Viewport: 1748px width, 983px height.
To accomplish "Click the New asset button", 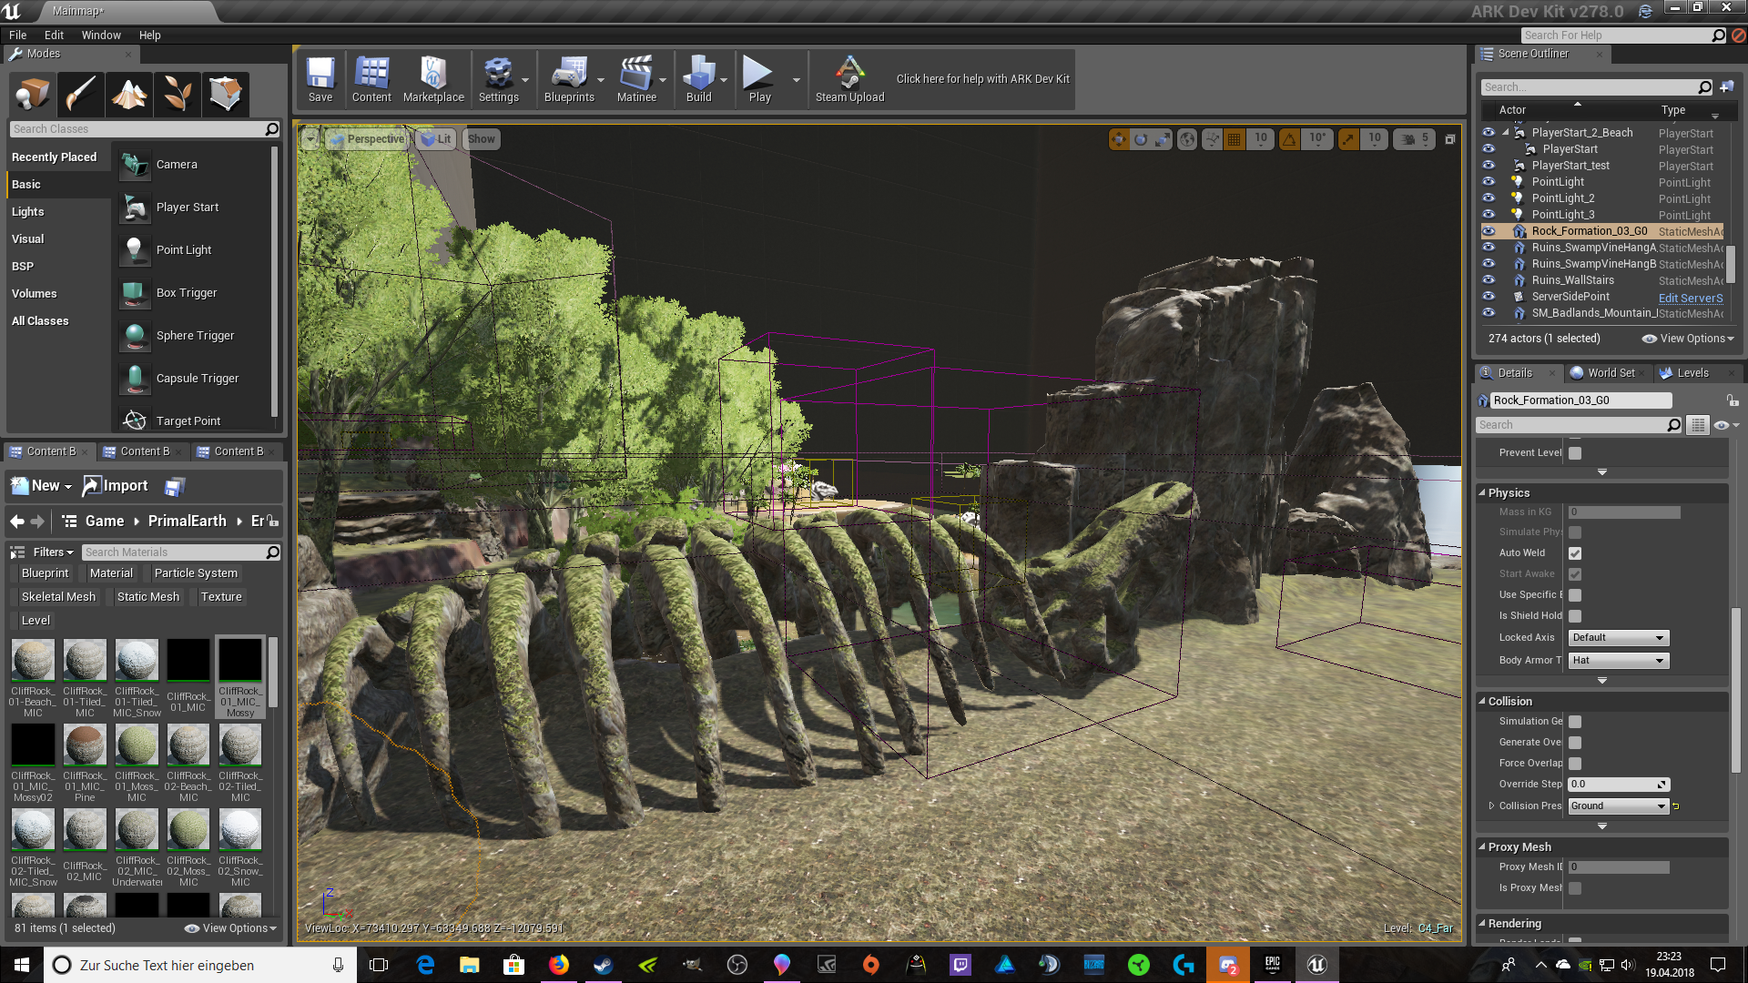I will [41, 486].
